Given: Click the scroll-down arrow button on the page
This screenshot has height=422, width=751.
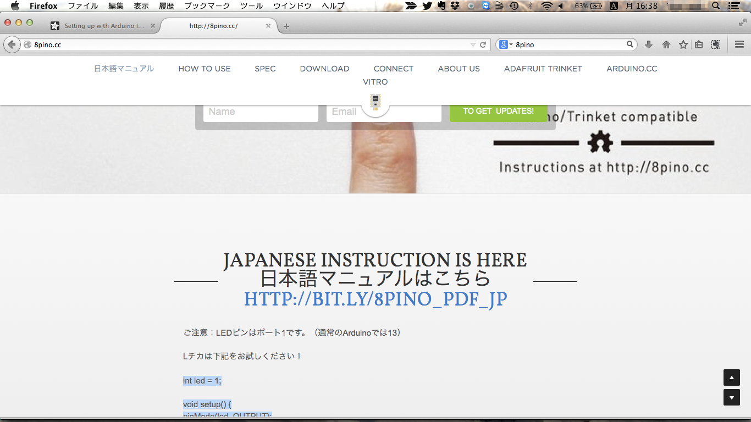Looking at the screenshot, I should (731, 397).
